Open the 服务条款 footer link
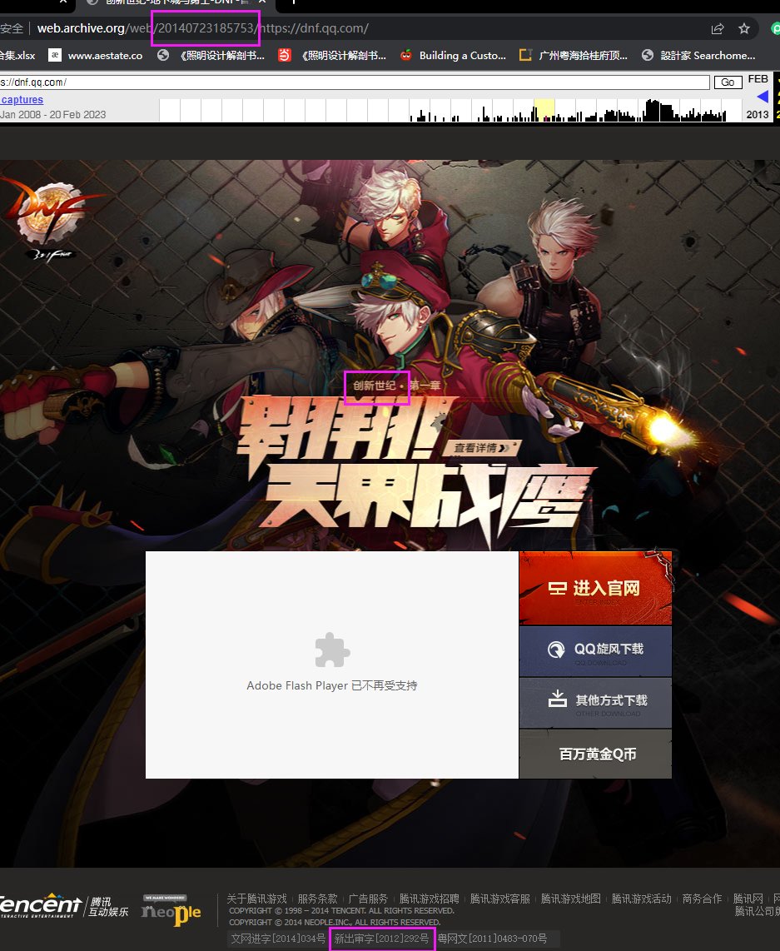The height and width of the screenshot is (951, 780). pyautogui.click(x=317, y=899)
